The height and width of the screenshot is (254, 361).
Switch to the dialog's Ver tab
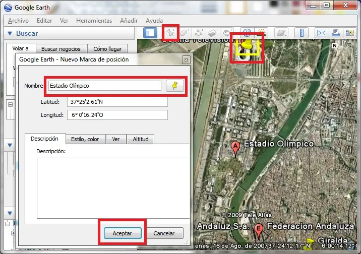116,139
